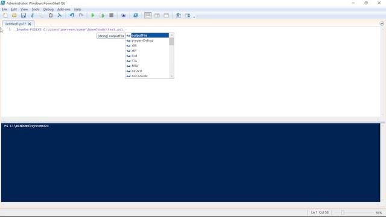This screenshot has height=217, width=386.
Task: Open the View menu
Action: pos(24,10)
